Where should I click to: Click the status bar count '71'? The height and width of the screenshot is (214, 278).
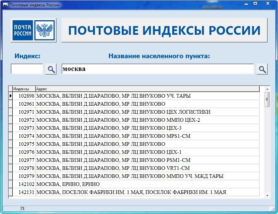(22, 209)
